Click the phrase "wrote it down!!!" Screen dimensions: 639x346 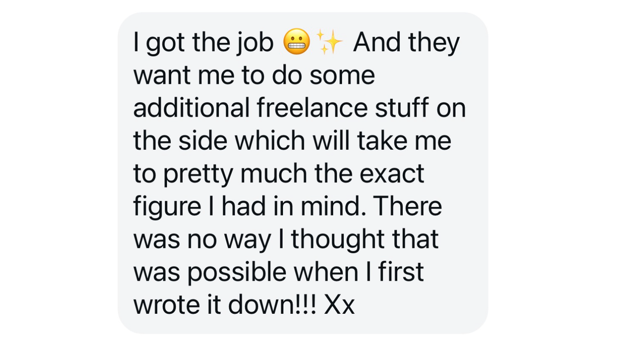(225, 304)
